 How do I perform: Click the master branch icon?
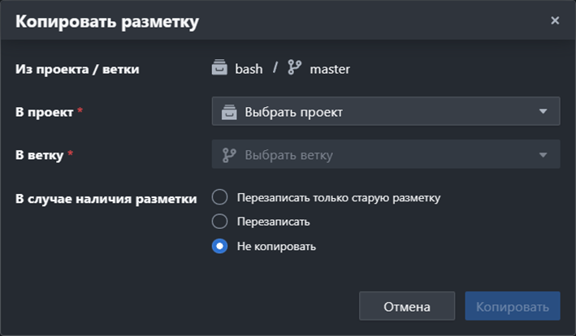295,67
